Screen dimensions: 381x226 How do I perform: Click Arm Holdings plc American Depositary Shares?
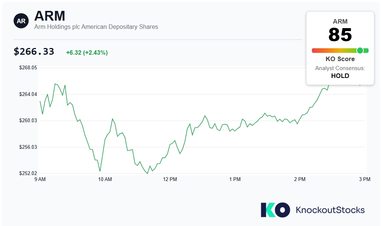[x=96, y=27]
